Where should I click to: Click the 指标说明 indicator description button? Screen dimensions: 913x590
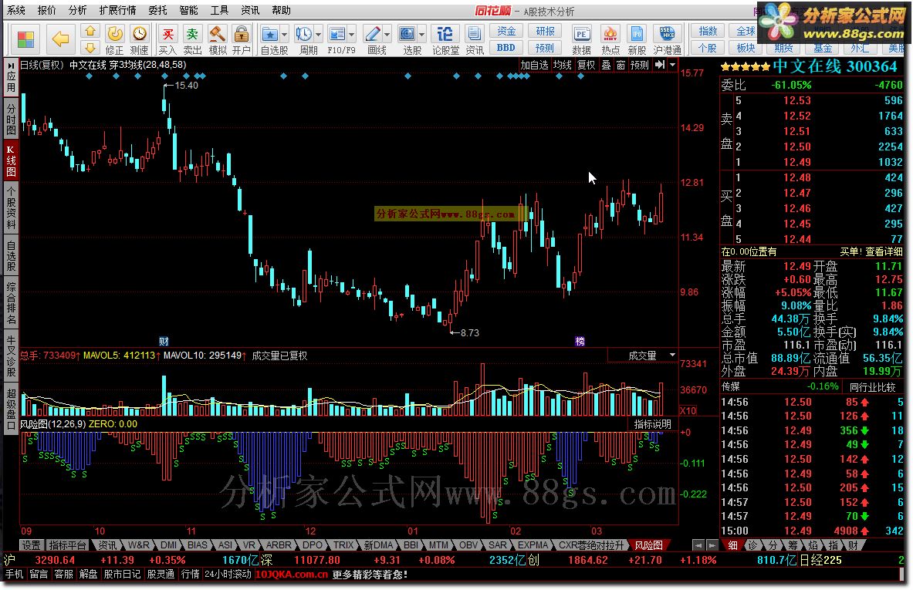coord(652,424)
